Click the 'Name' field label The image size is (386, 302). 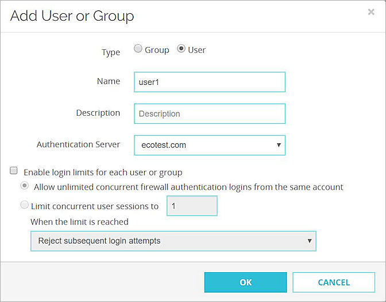[109, 81]
